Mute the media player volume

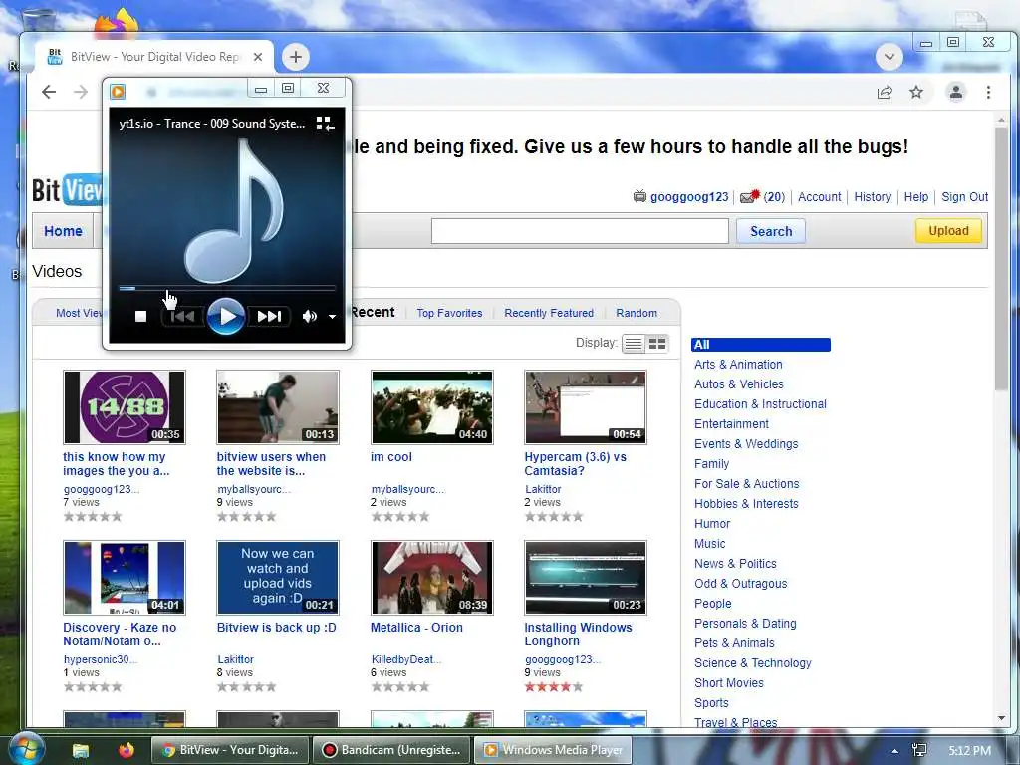309,316
